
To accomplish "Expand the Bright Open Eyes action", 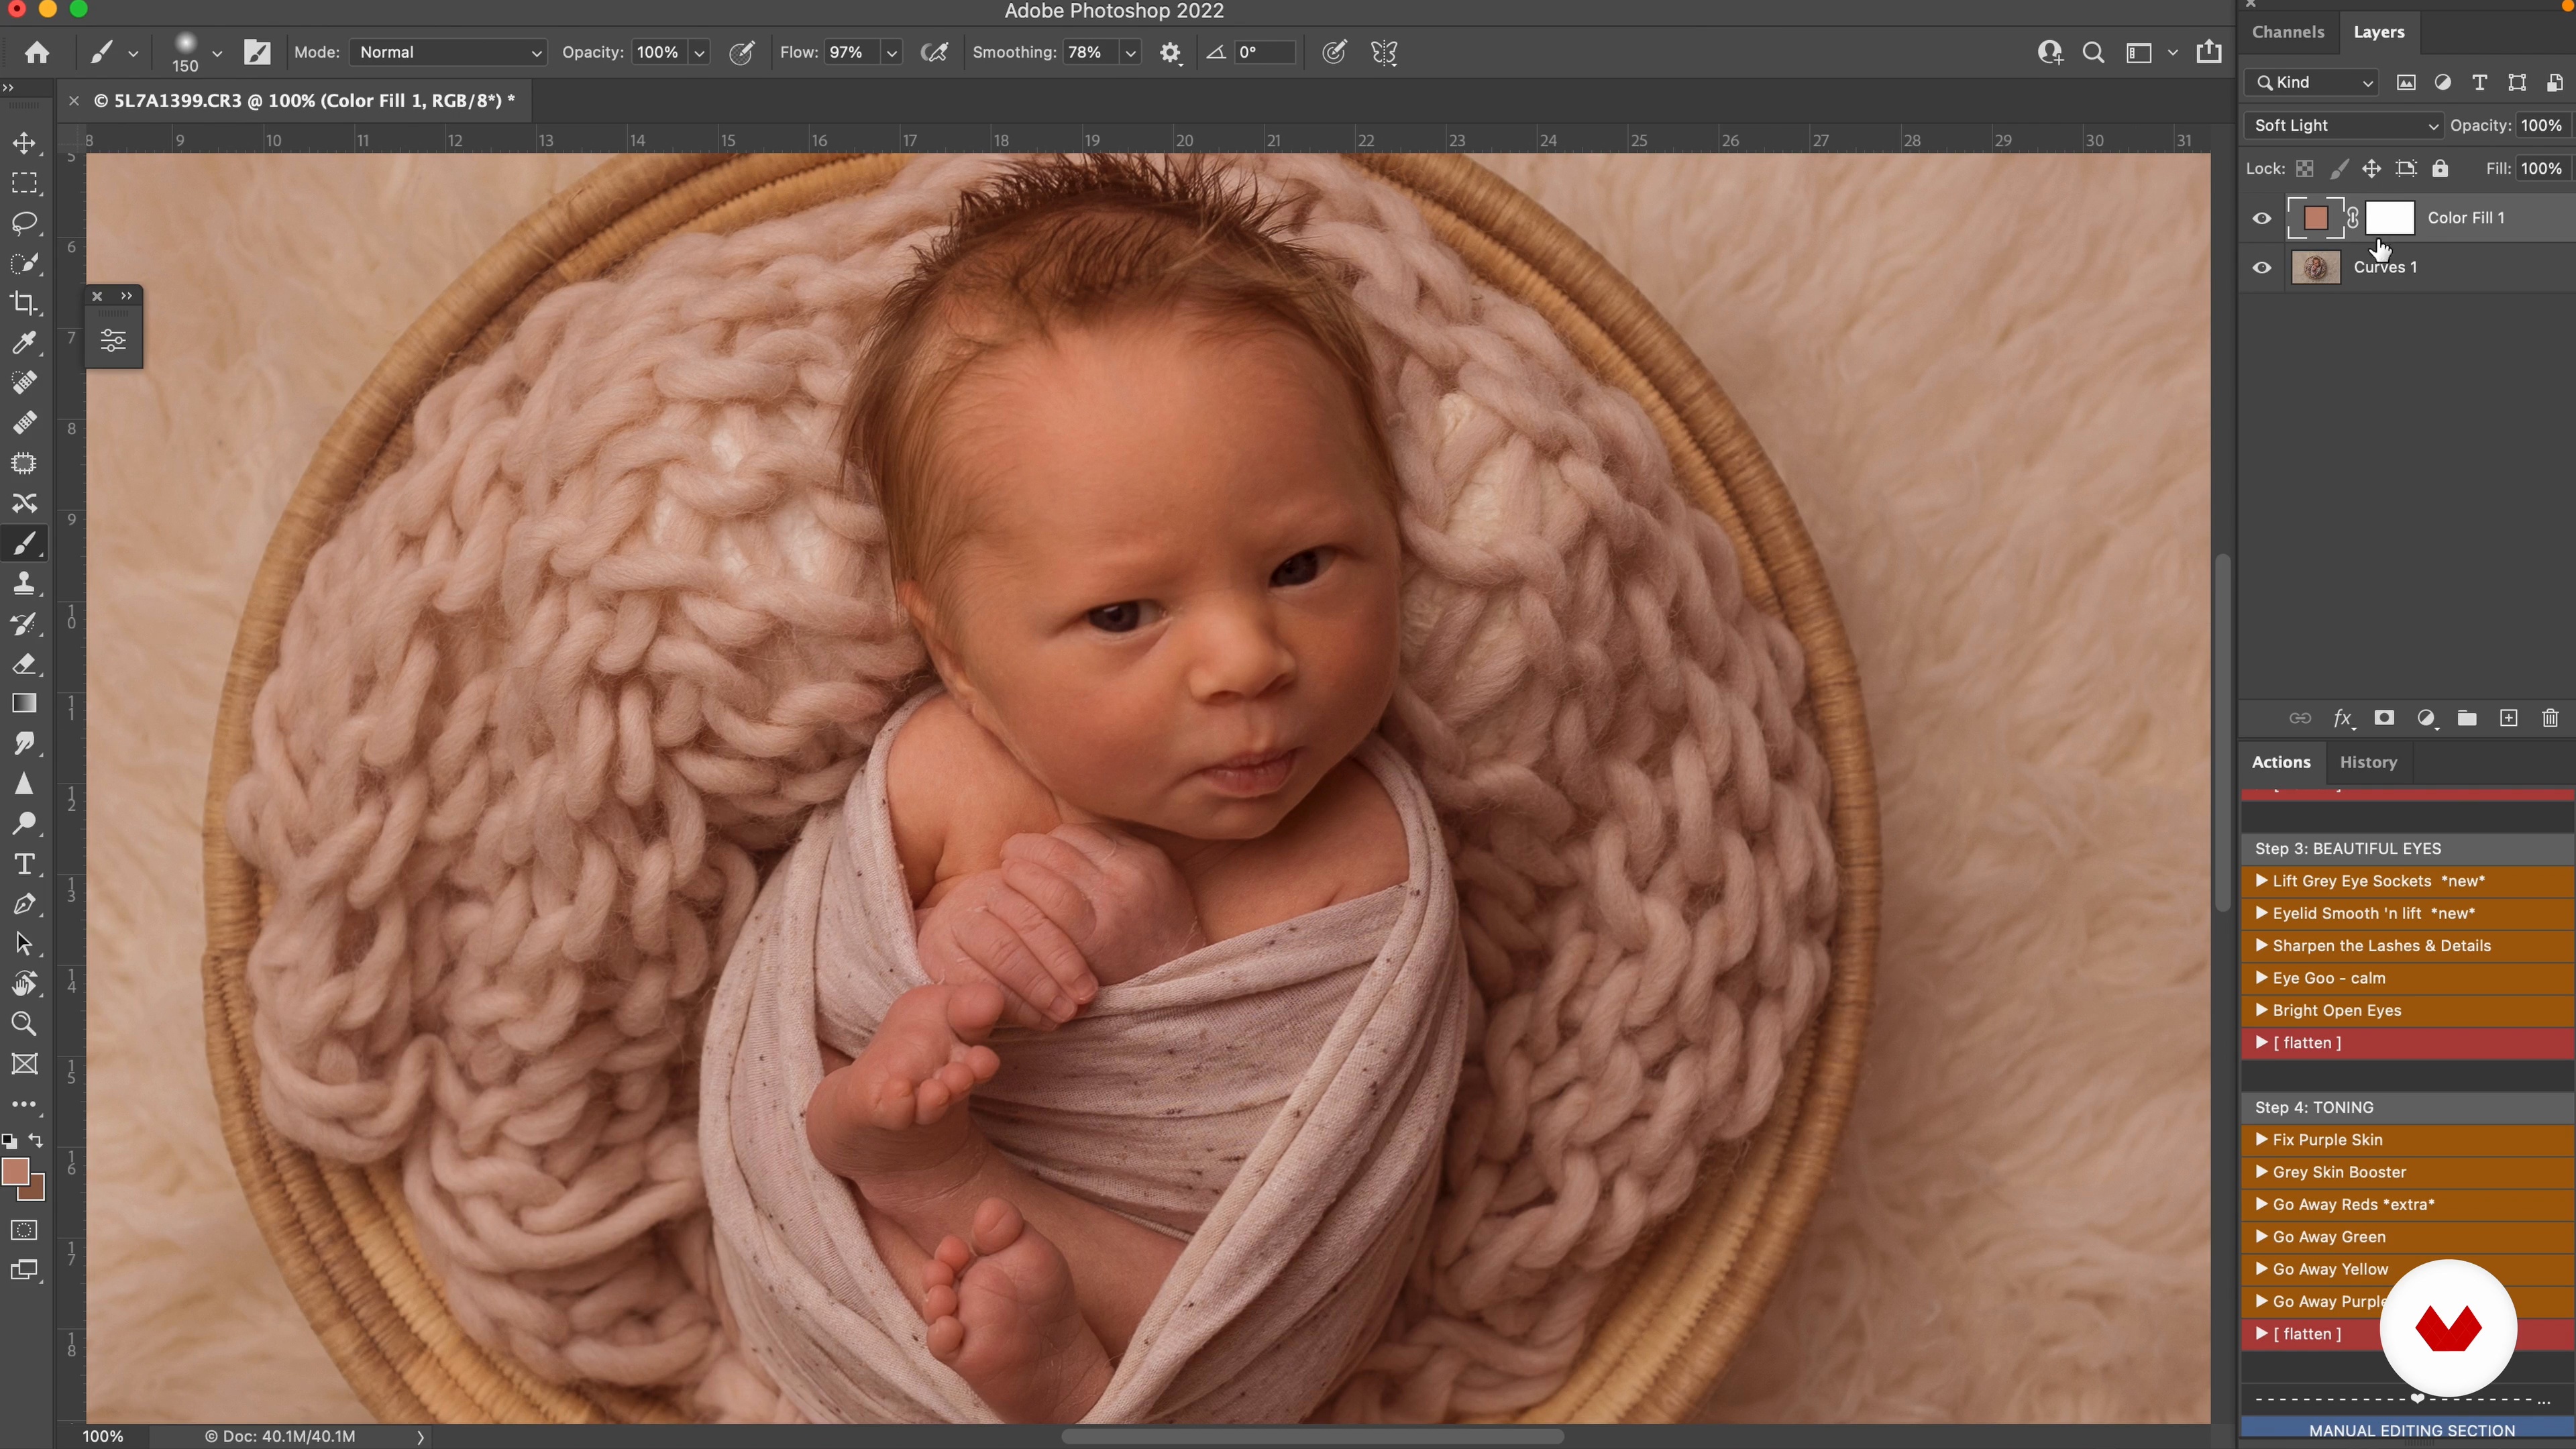I will click(2261, 1010).
